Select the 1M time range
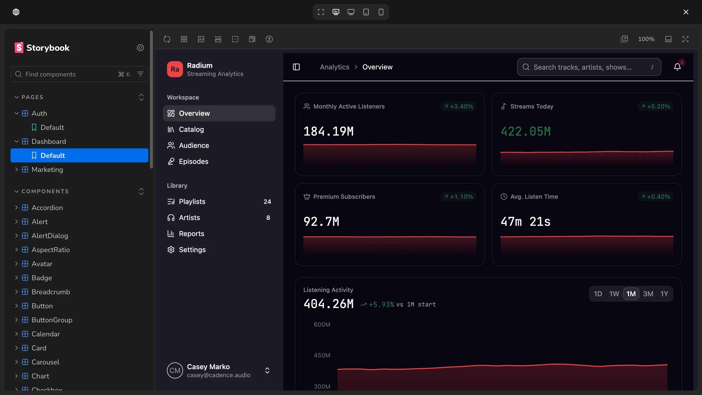The image size is (702, 395). click(631, 294)
